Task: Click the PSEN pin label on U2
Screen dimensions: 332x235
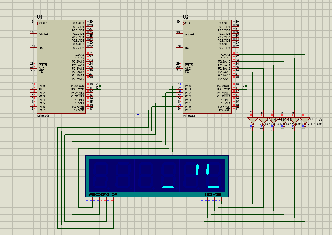Action: (x=189, y=65)
